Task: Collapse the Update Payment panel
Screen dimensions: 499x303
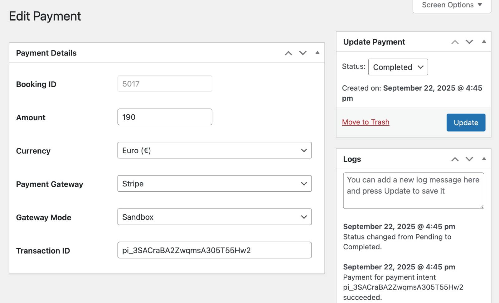Action: coord(484,42)
